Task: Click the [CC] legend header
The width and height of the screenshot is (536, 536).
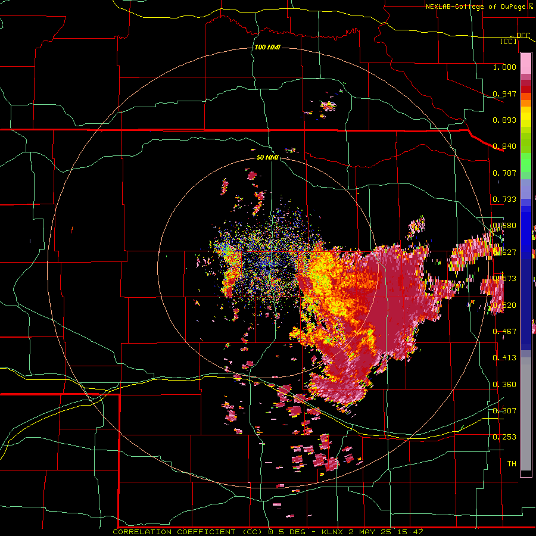Action: pos(509,41)
